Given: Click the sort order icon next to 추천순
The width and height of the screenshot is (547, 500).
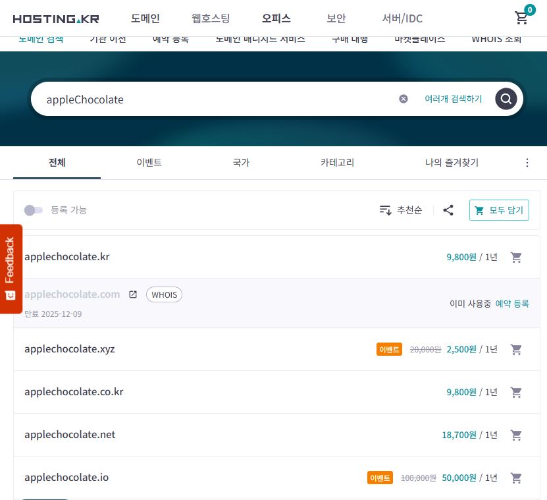Looking at the screenshot, I should [x=385, y=210].
